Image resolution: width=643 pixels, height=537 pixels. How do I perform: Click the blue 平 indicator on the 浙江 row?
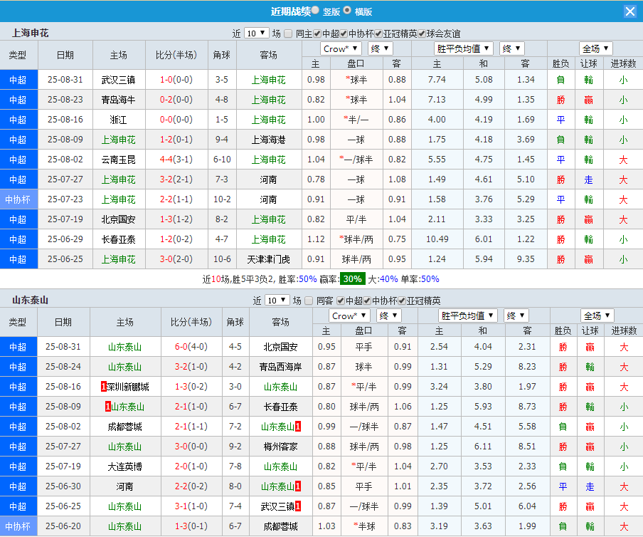(561, 120)
